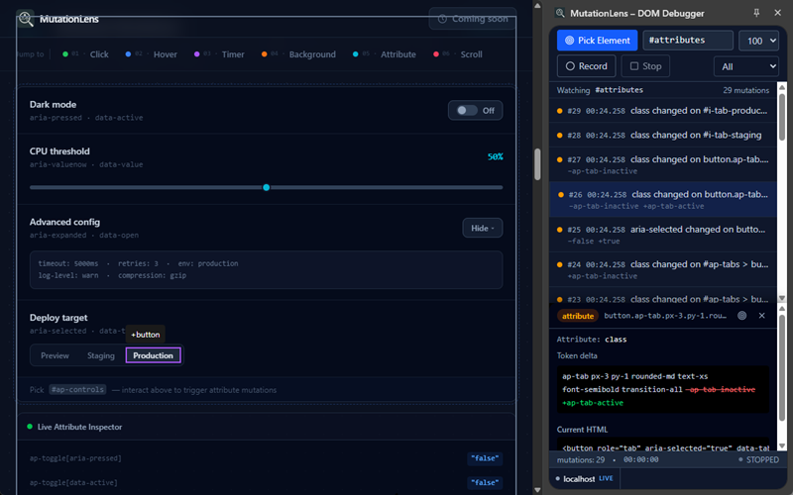Click the CPU threshold slider handle
This screenshot has height=495, width=793.
pyautogui.click(x=266, y=187)
